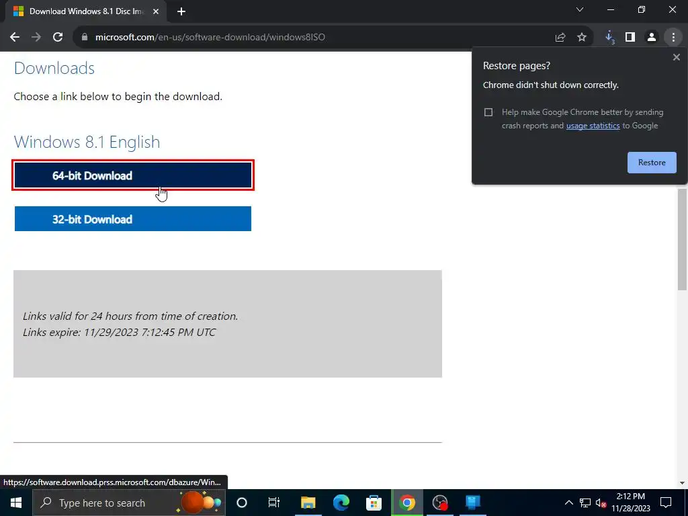Start the 32-bit Download

[133, 219]
